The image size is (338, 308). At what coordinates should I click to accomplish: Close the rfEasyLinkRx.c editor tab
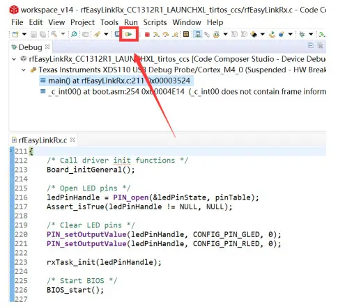click(x=72, y=140)
